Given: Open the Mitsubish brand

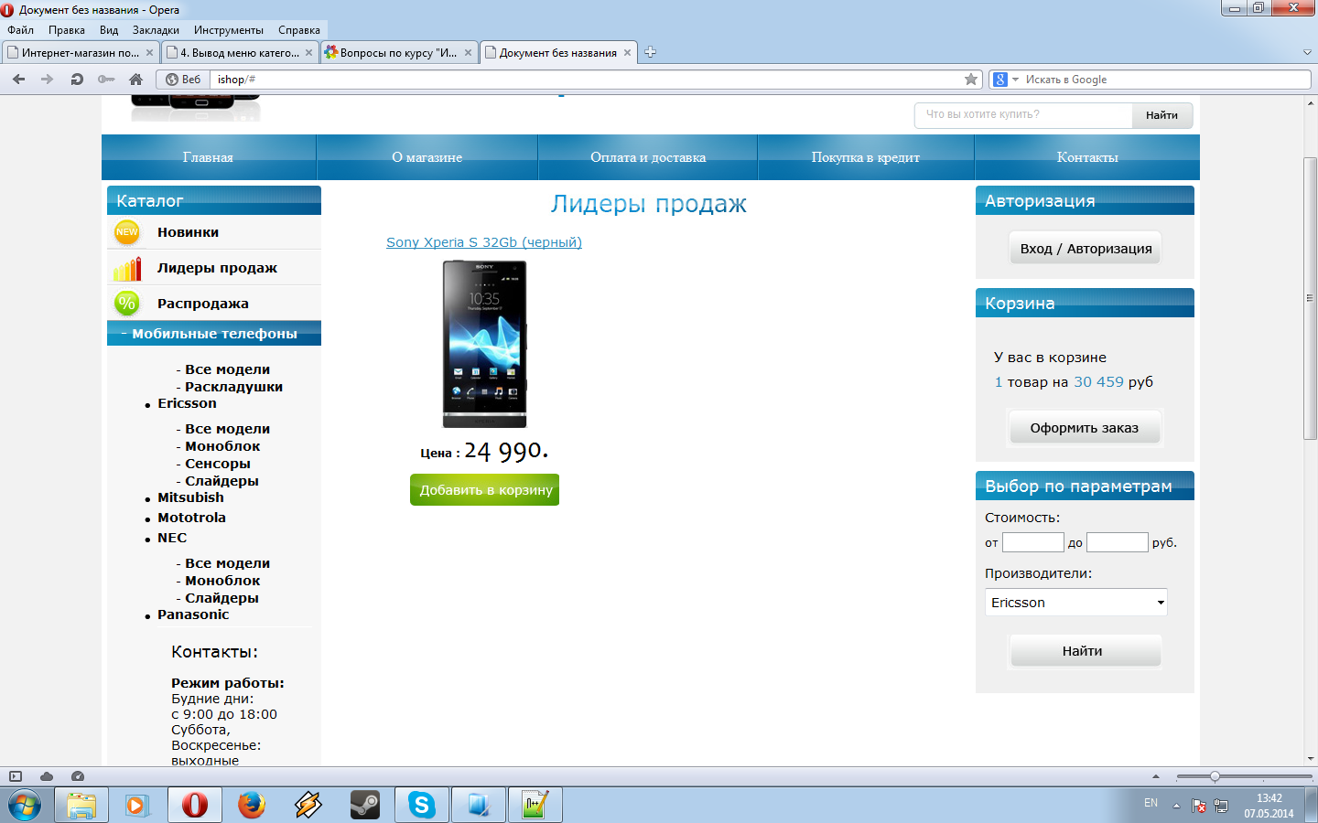Looking at the screenshot, I should tap(190, 497).
